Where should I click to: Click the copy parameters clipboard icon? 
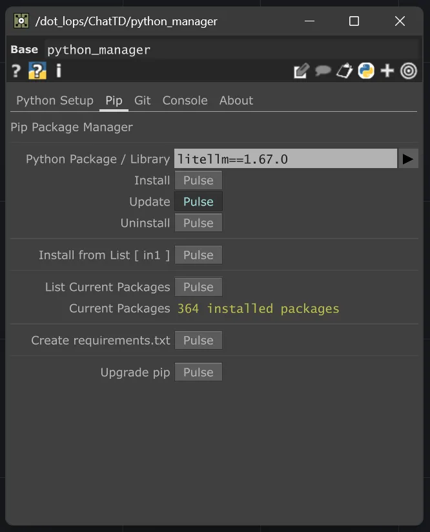point(344,70)
